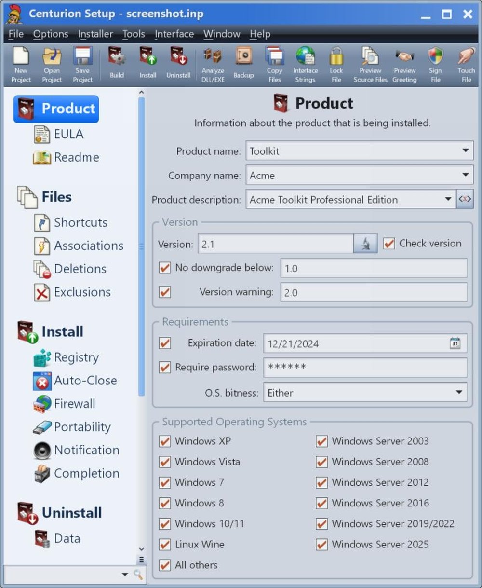
Task: Uncheck Windows XP support
Action: tap(165, 441)
